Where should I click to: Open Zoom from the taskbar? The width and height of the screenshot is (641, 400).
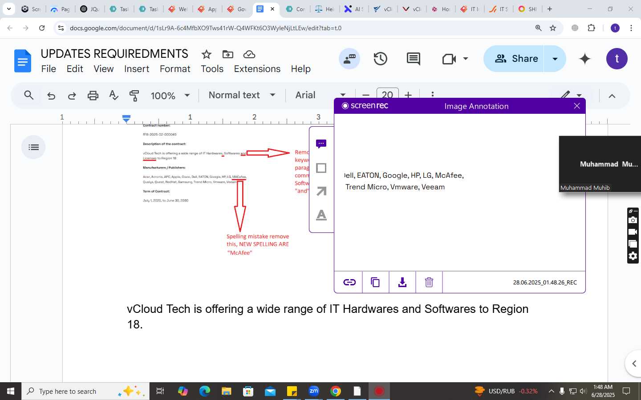click(x=314, y=391)
